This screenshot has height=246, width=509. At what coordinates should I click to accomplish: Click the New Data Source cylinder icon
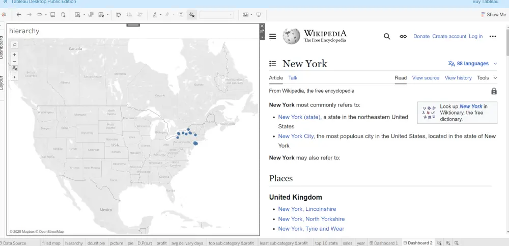pos(63,15)
